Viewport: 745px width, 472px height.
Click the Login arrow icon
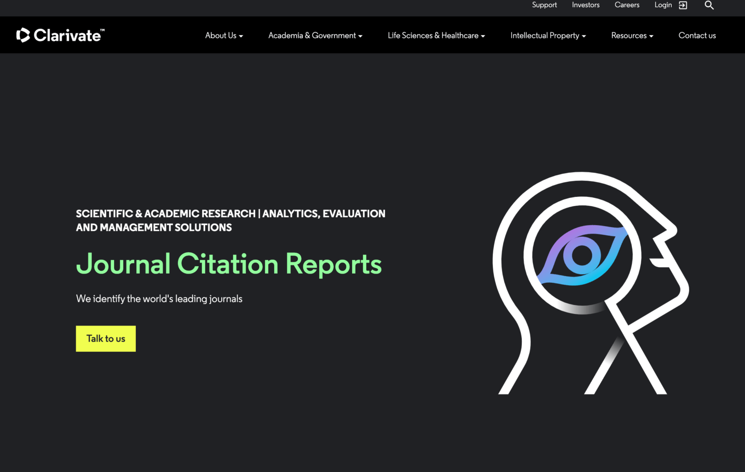pyautogui.click(x=683, y=5)
